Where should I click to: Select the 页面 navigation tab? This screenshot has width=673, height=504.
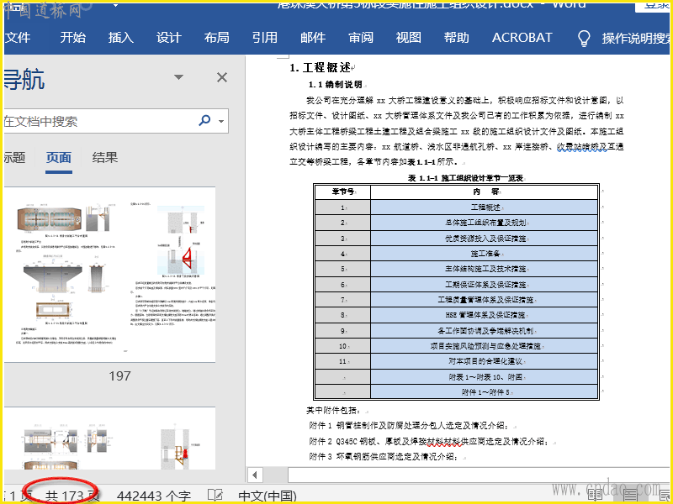coord(59,158)
